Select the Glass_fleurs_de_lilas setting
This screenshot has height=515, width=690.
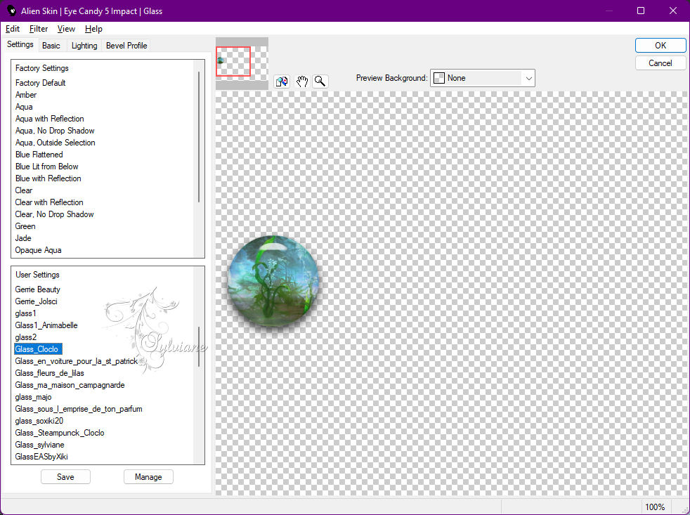pos(49,373)
